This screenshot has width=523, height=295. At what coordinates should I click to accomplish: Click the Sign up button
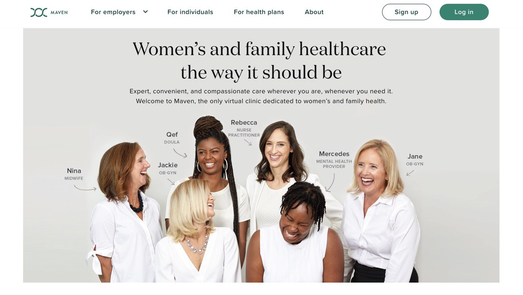[x=407, y=12]
